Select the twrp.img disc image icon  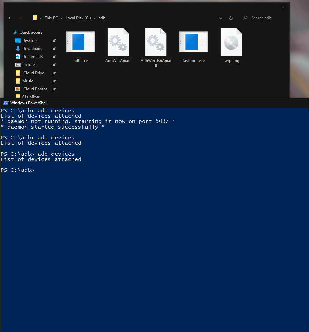[231, 42]
